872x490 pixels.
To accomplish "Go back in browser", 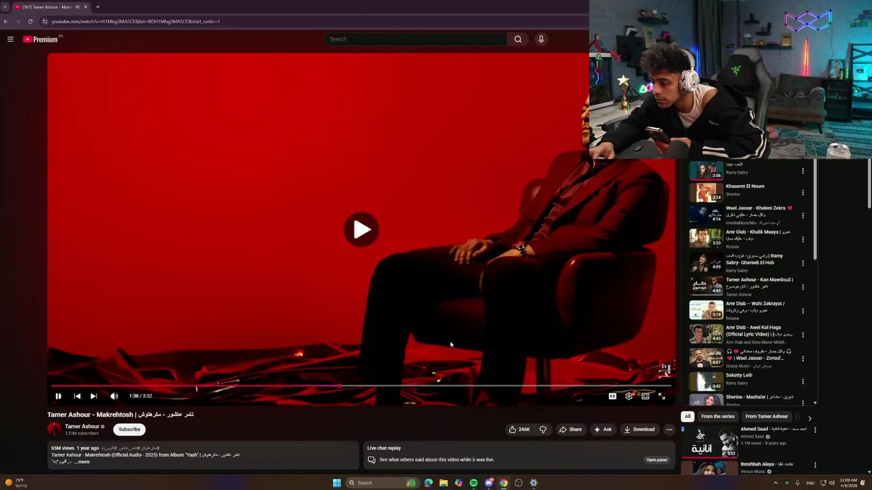I will pos(5,21).
